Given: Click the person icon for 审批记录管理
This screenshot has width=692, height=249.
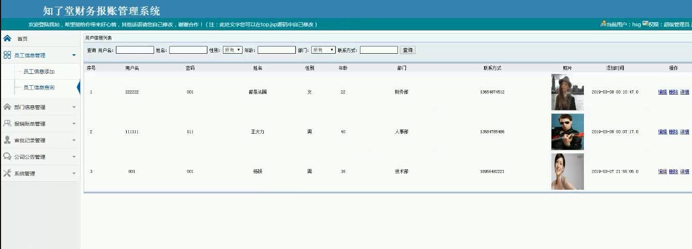Looking at the screenshot, I should 7,140.
